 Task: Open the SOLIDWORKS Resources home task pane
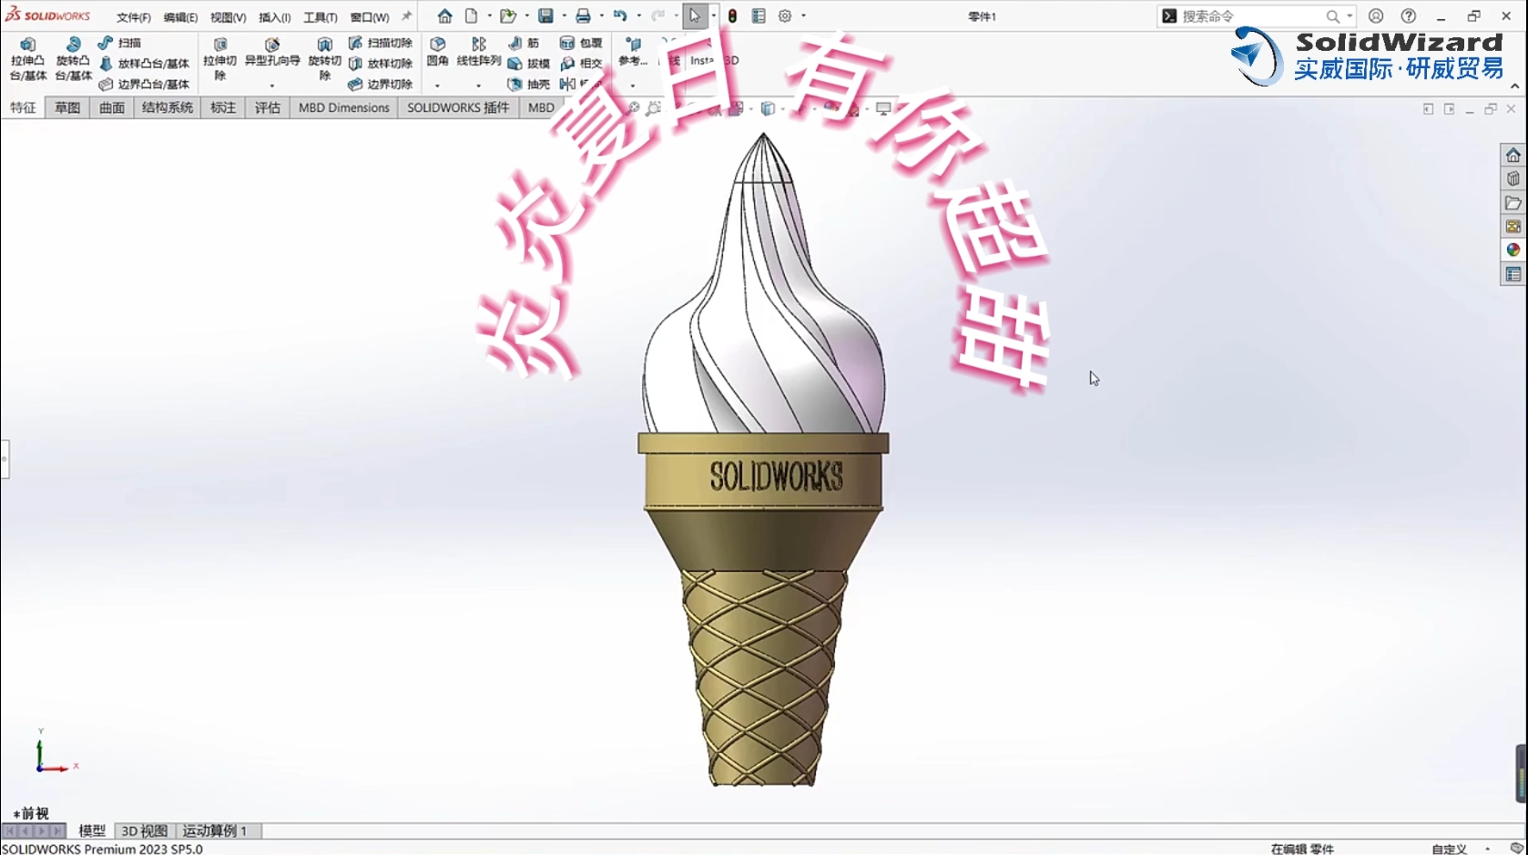(x=1513, y=155)
